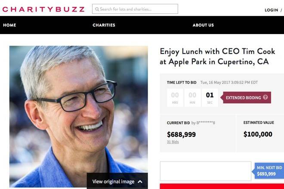The height and width of the screenshot is (189, 284).
Task: Focus the search lots and charities field
Action: 135,9
